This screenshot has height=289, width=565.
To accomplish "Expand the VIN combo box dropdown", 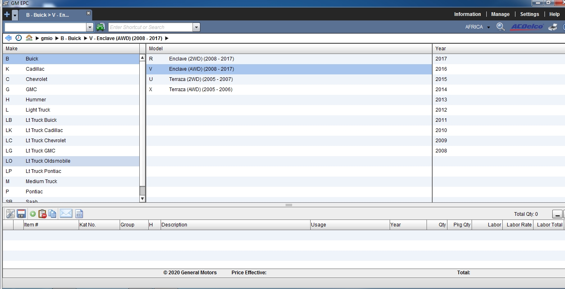I will click(x=90, y=27).
